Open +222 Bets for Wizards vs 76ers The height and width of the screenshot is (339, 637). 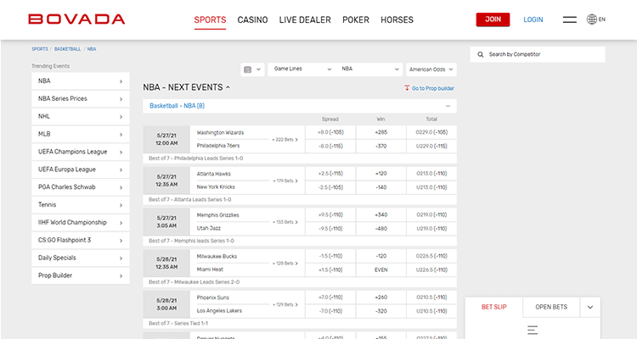[285, 140]
